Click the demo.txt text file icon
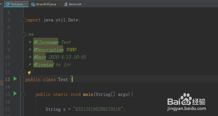This screenshot has width=218, height=116. (66, 4)
